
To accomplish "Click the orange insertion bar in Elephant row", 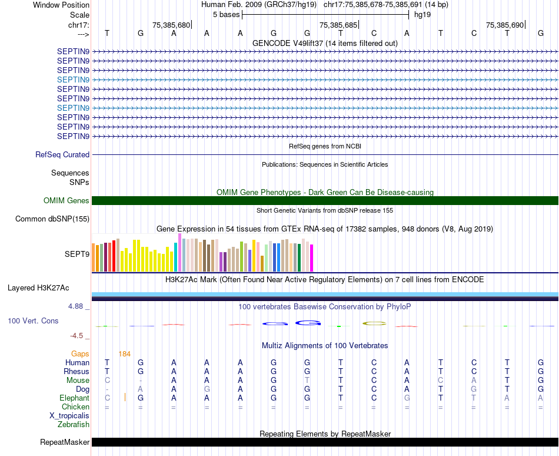I will [x=125, y=397].
